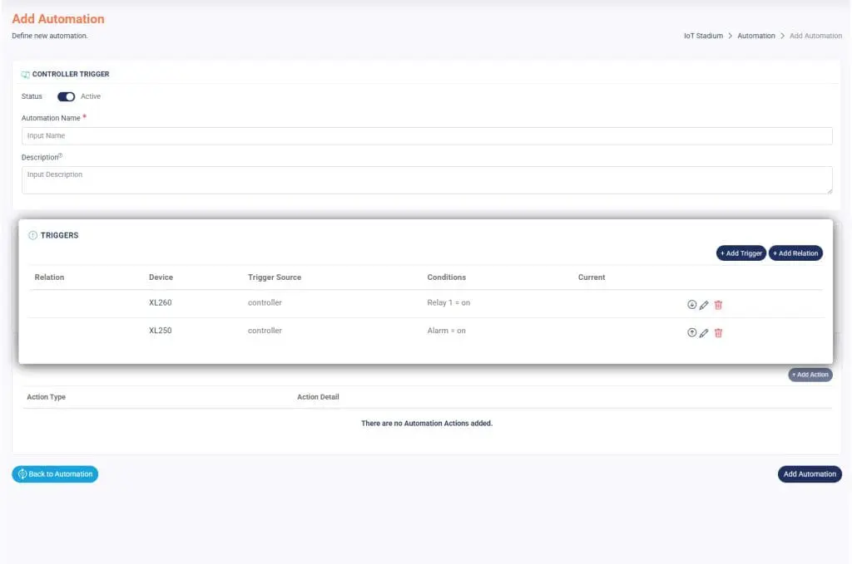
Task: Focus the Automation Name input field
Action: click(x=426, y=136)
